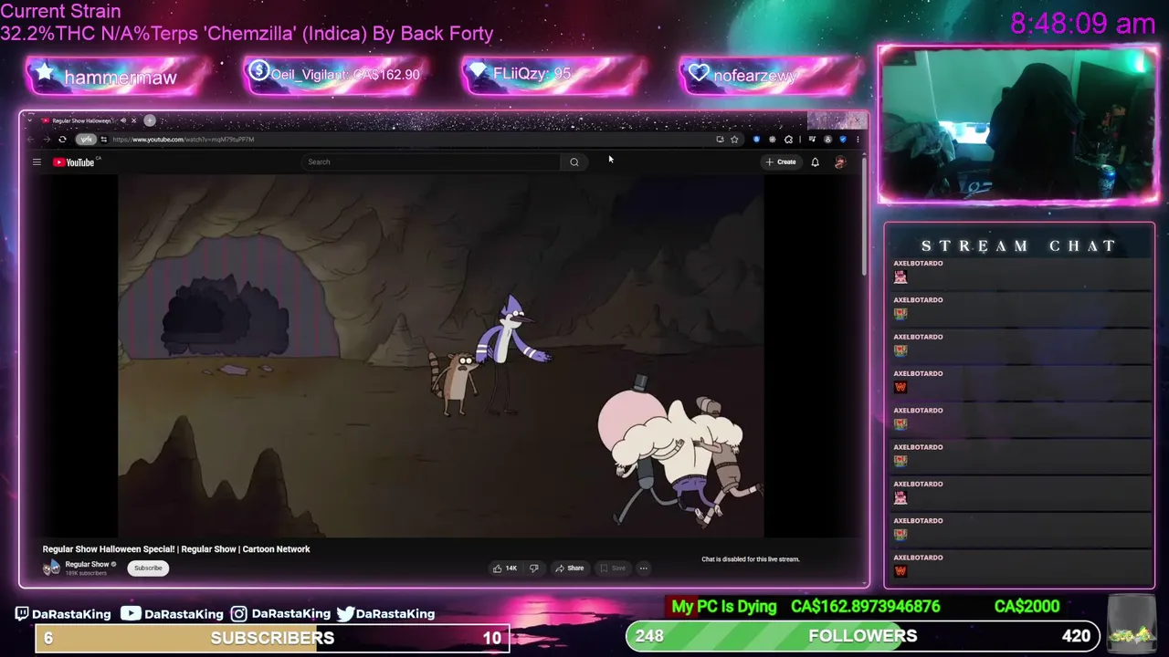Image resolution: width=1169 pixels, height=657 pixels.
Task: Click the Twitter DaRastaKing handle
Action: 385,614
